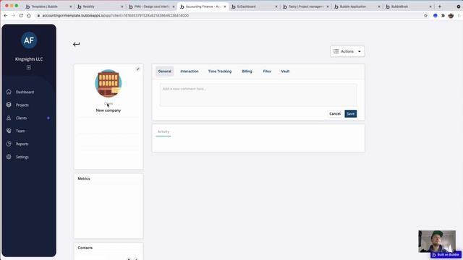Open the Dashboard sidebar item
This screenshot has height=260, width=463.
[25, 92]
